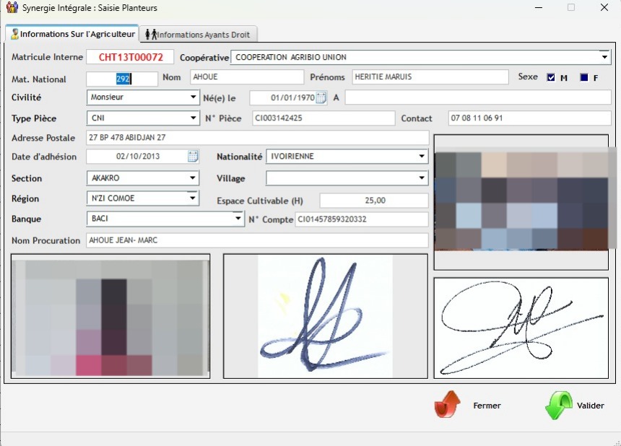Image resolution: width=621 pixels, height=446 pixels.
Task: Check the M sex checkbox
Action: pos(551,77)
